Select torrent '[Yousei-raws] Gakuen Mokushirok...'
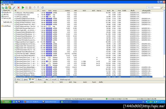Image resolution: width=166 pixels, height=109 pixels. (83, 55)
